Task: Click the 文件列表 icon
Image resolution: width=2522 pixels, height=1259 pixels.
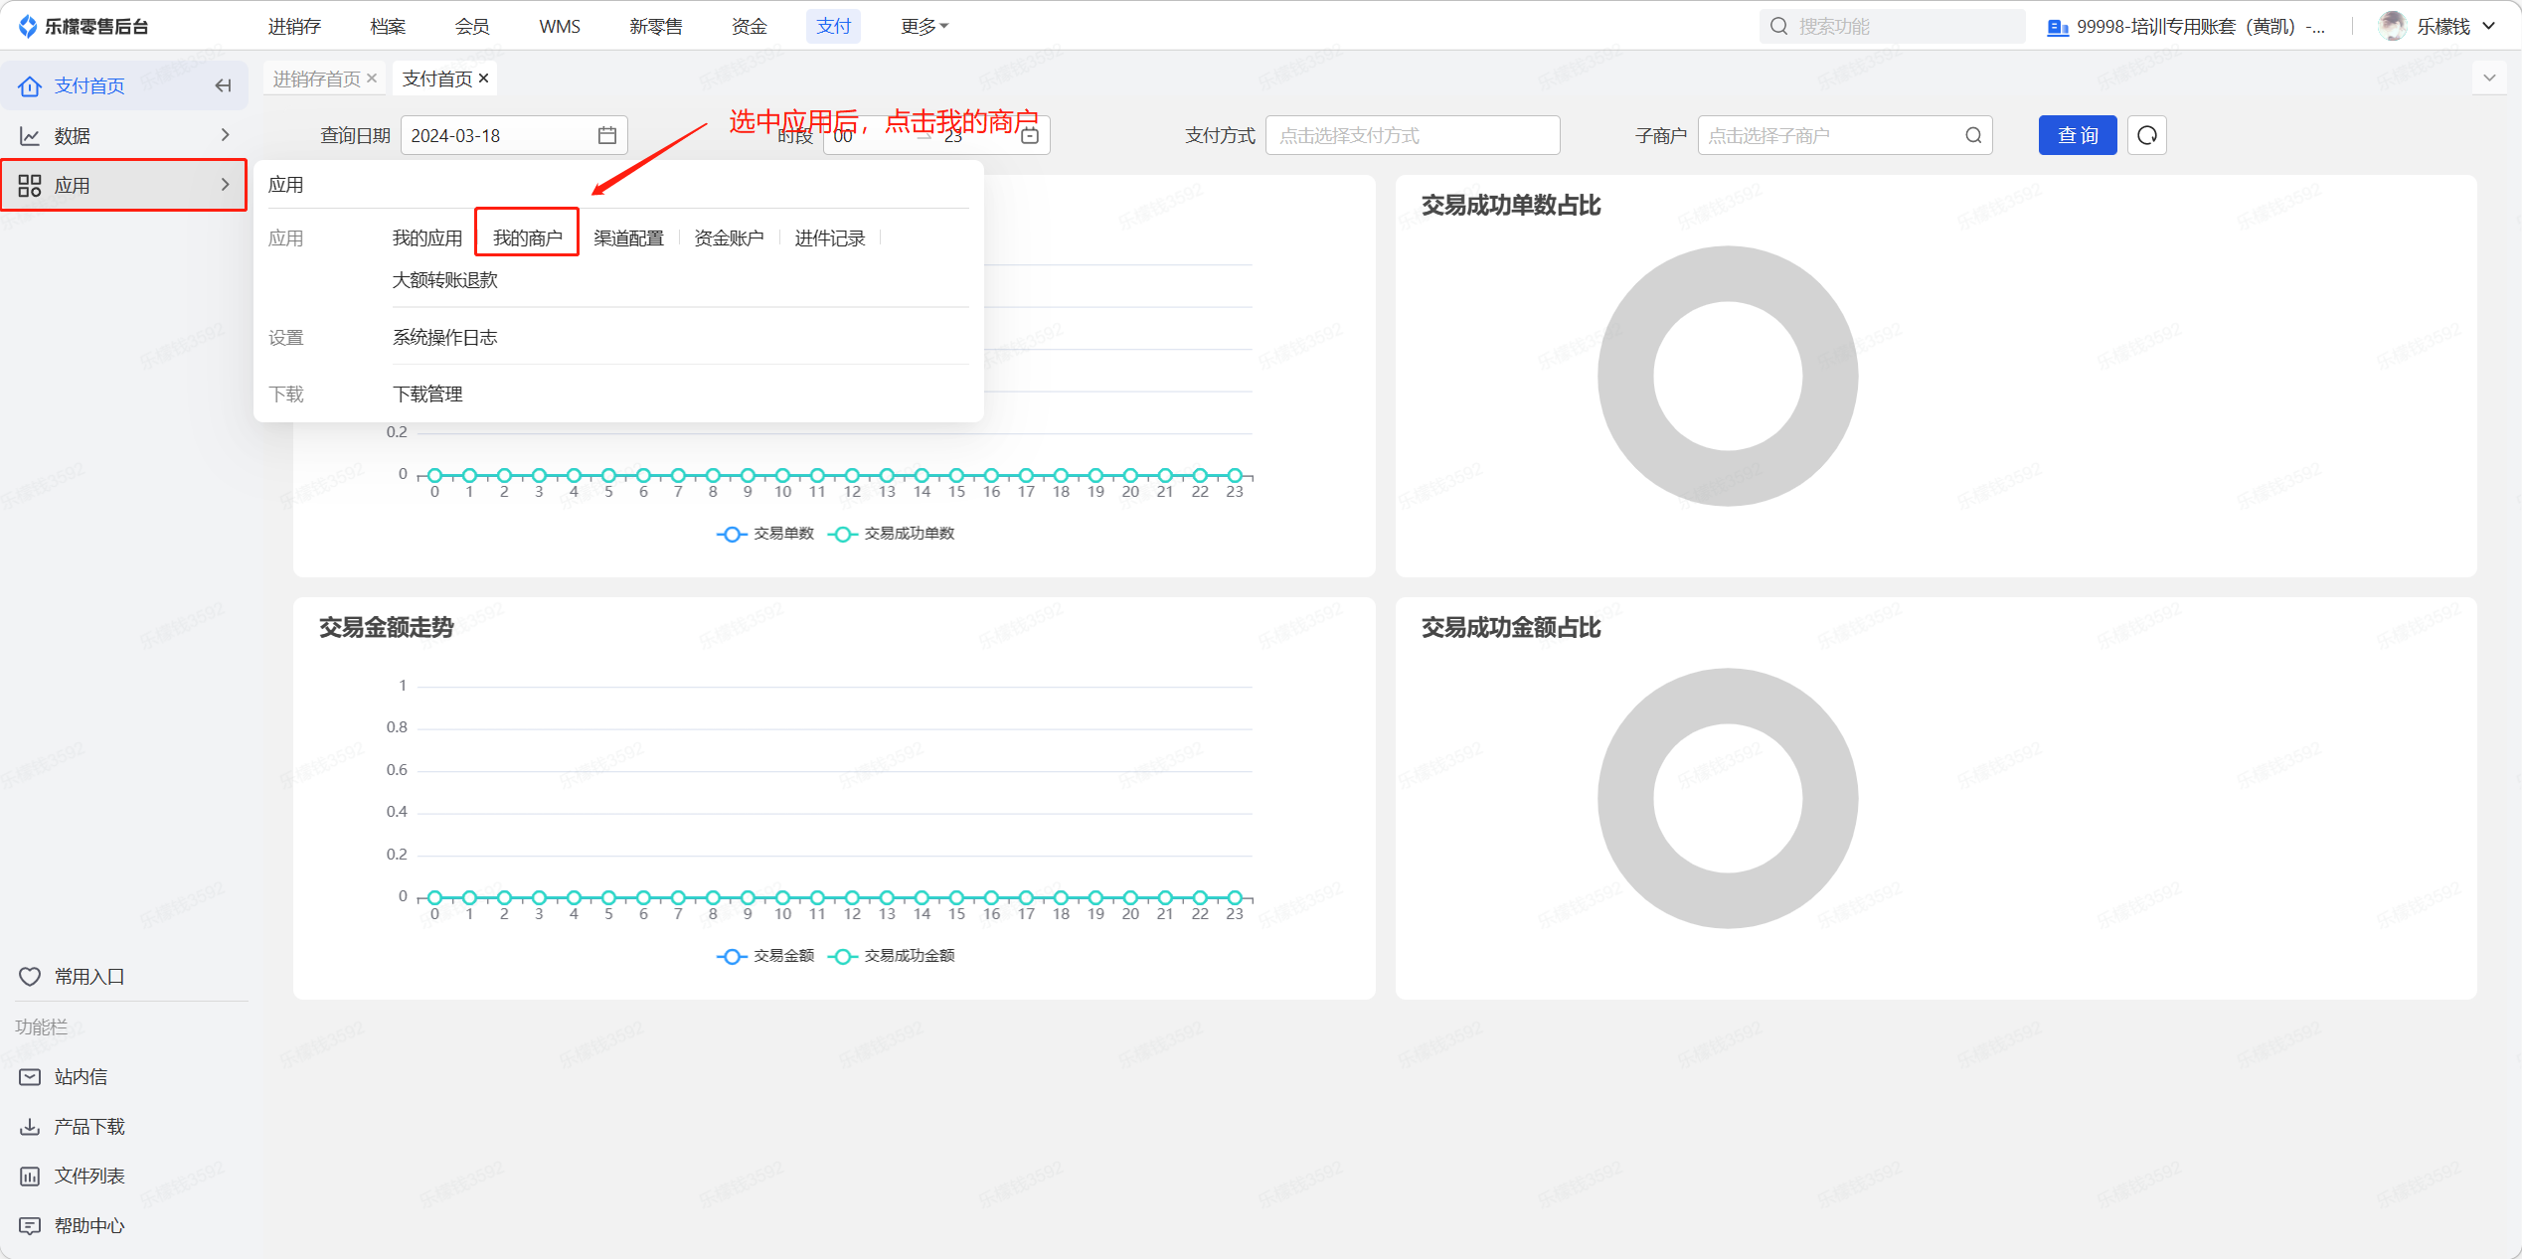Action: point(30,1177)
